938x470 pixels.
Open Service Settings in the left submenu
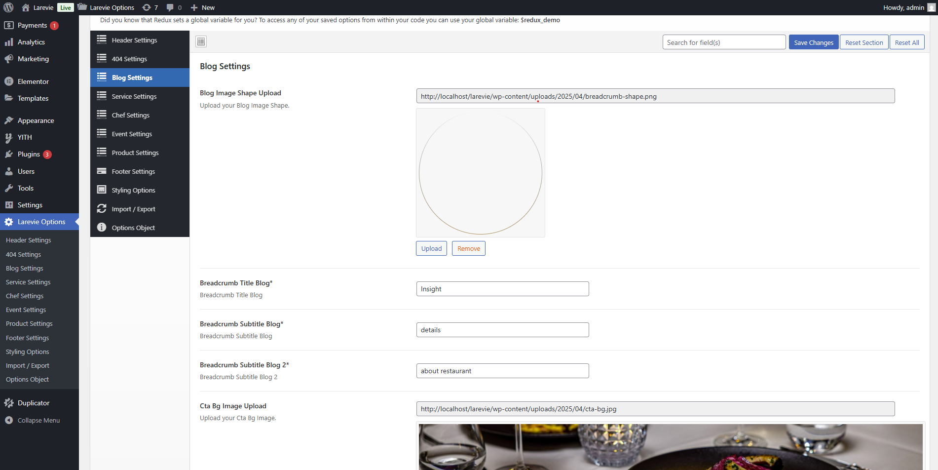28,282
